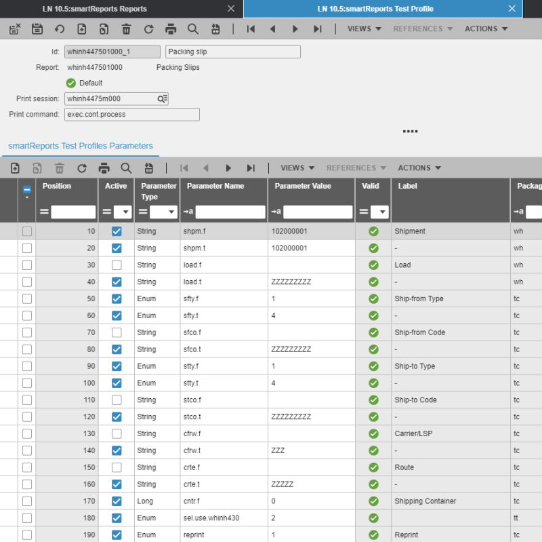Disable Active checkbox for sfty.f row
542x542 pixels.
click(x=117, y=298)
